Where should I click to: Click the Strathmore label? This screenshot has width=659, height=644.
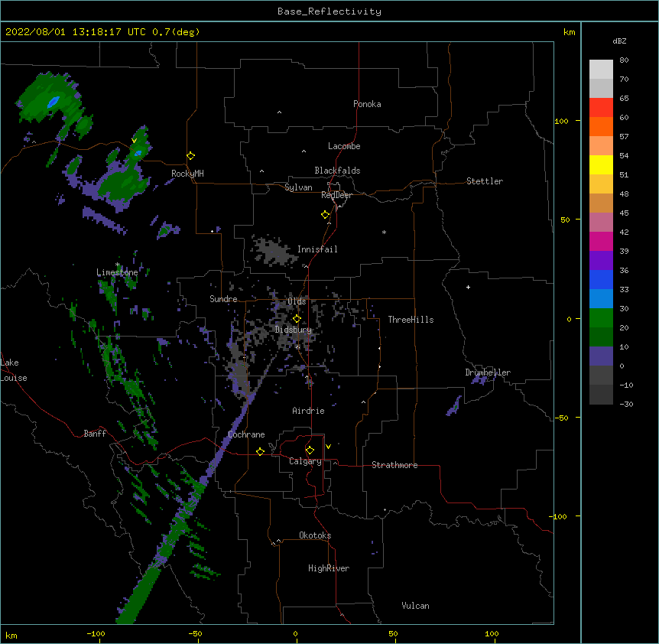394,465
